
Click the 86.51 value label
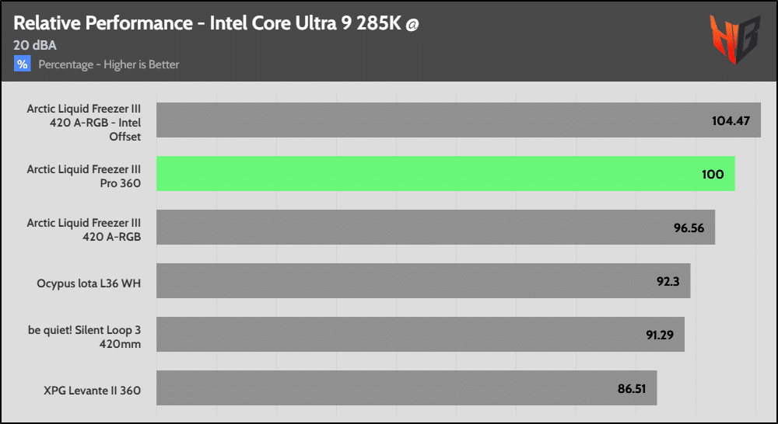[632, 388]
